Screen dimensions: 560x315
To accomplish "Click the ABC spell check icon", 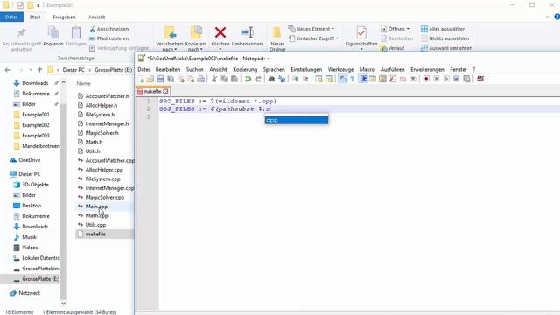I will (480, 79).
